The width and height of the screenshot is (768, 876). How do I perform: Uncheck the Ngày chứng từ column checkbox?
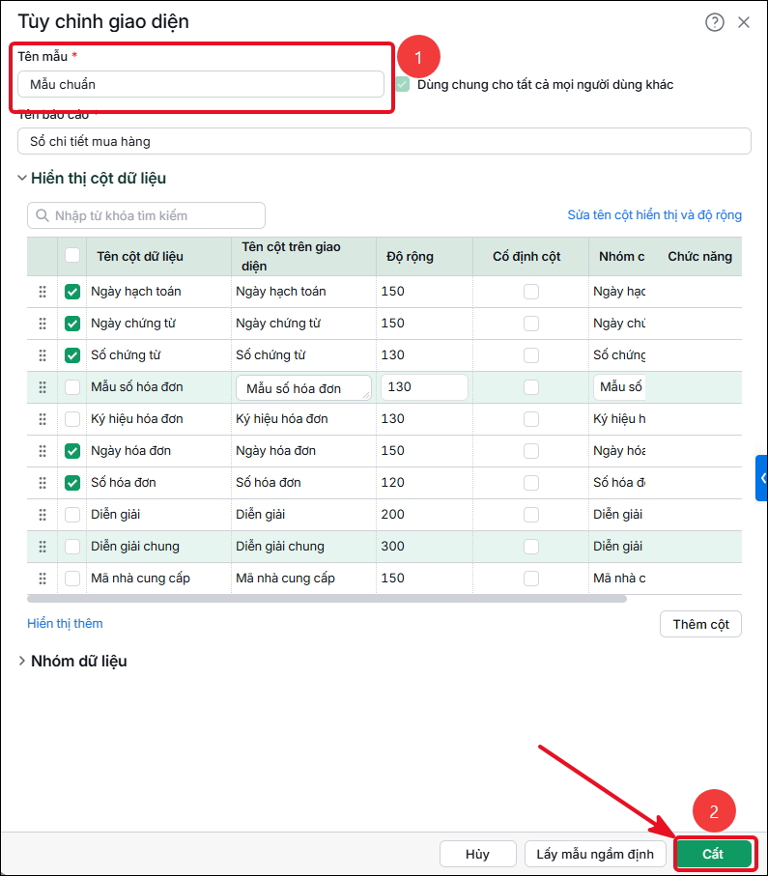(x=72, y=324)
